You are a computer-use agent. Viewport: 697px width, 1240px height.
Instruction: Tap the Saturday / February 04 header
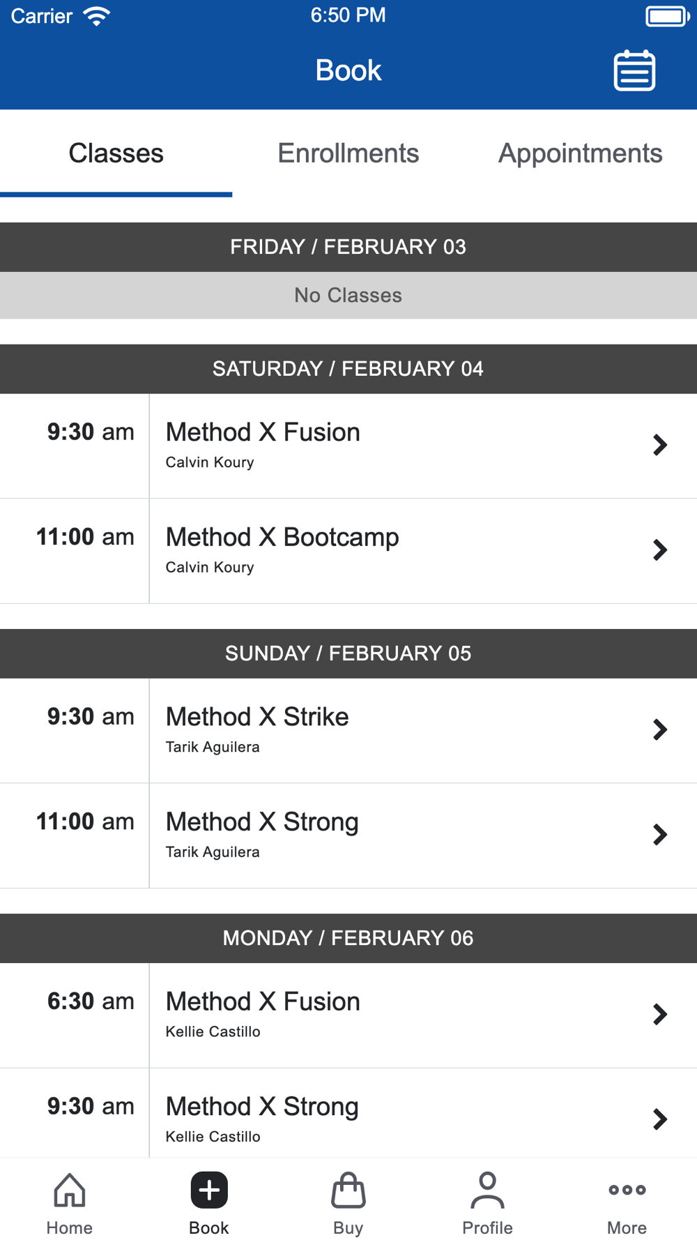(348, 369)
